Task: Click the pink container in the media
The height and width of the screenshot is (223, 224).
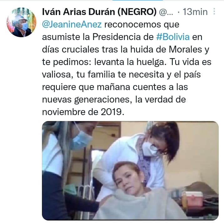Action: click(192, 199)
